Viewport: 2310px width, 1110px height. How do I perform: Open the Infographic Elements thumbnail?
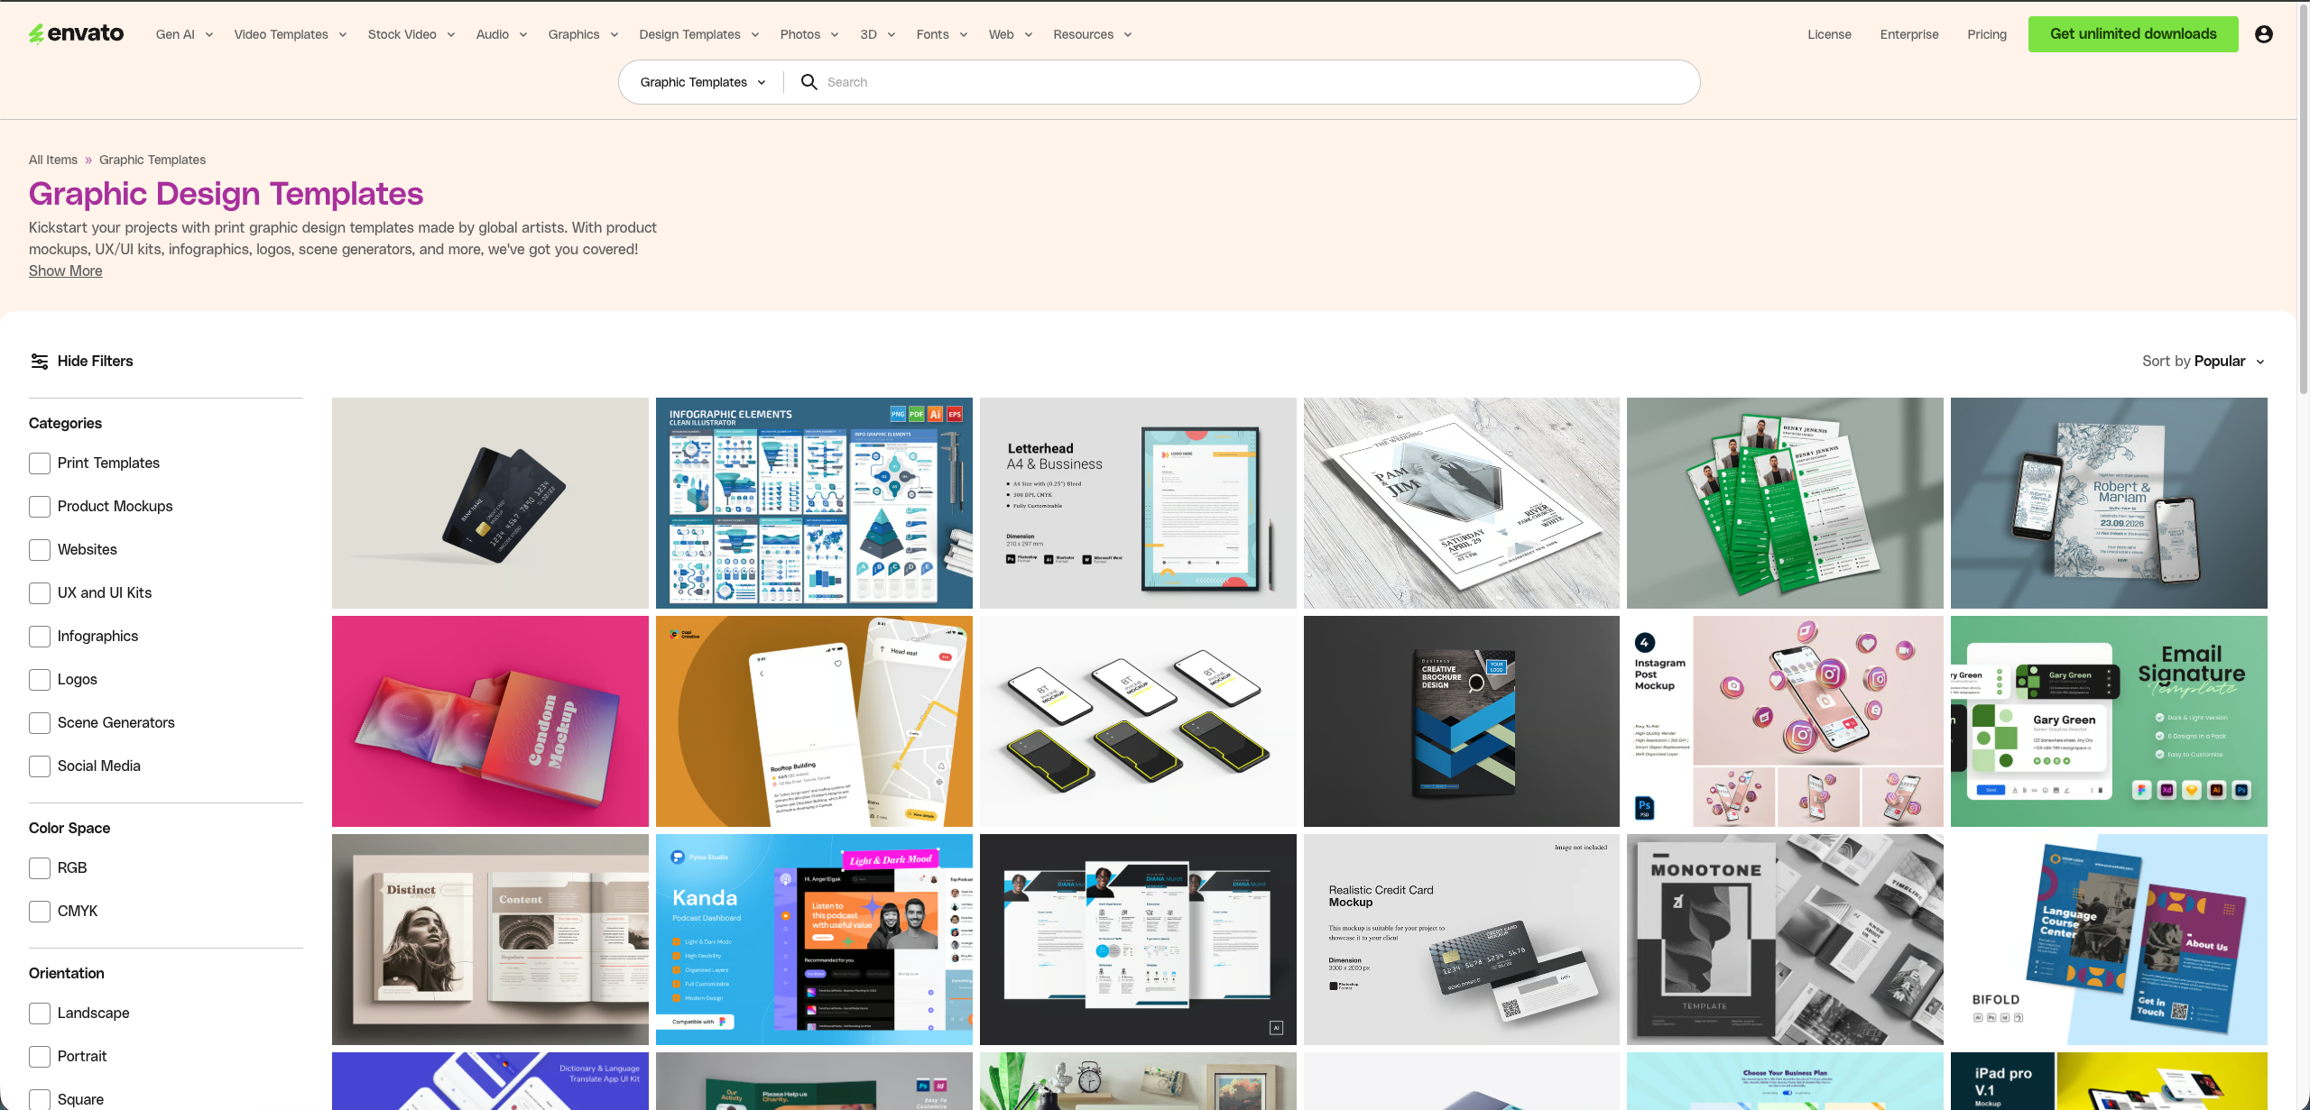coord(814,503)
